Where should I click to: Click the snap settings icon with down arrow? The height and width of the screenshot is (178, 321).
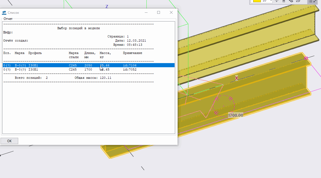pyautogui.click(x=277, y=1)
